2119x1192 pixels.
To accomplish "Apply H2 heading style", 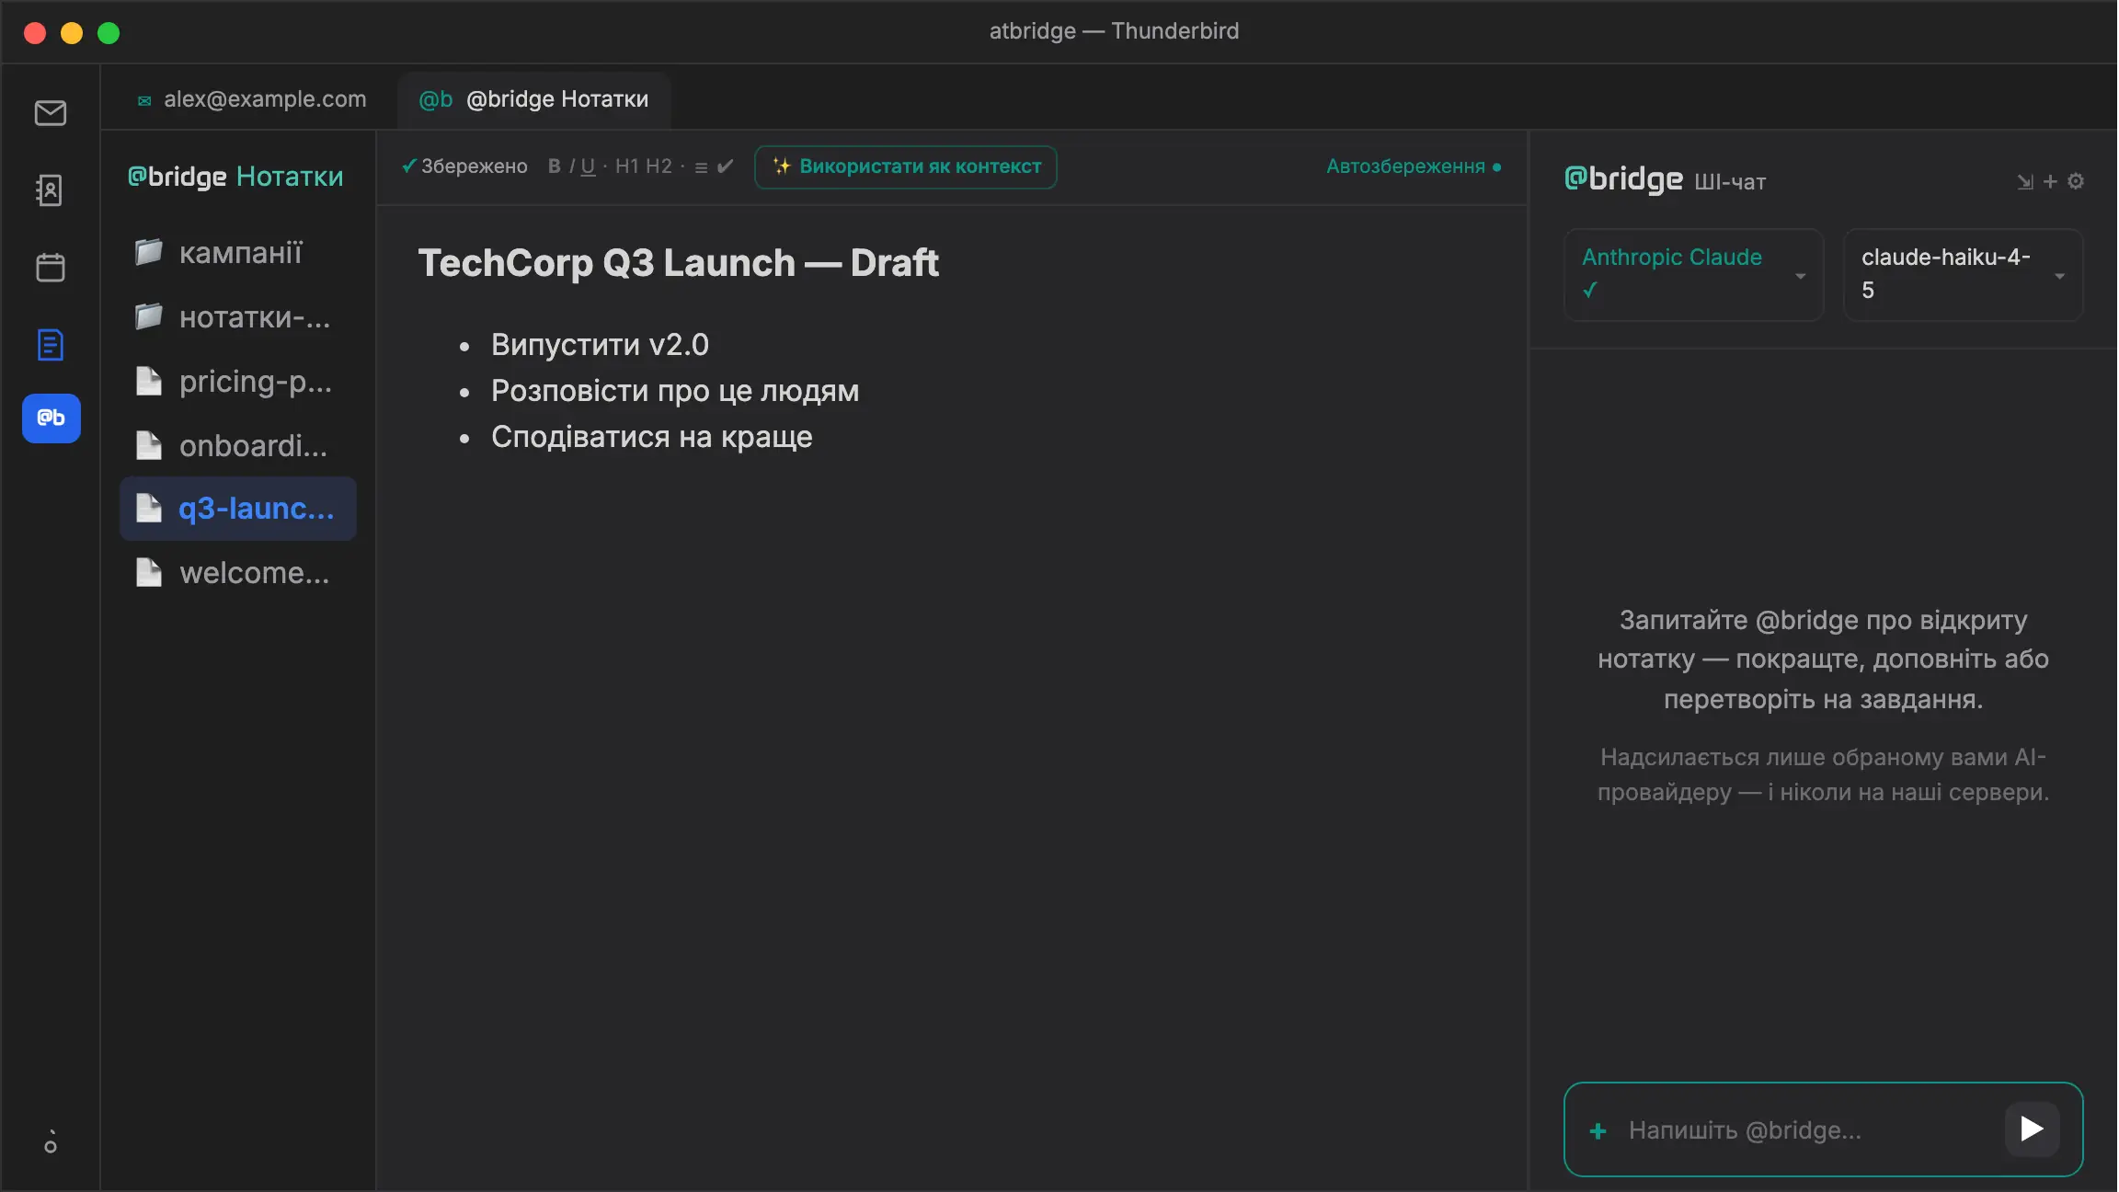I will pyautogui.click(x=659, y=166).
